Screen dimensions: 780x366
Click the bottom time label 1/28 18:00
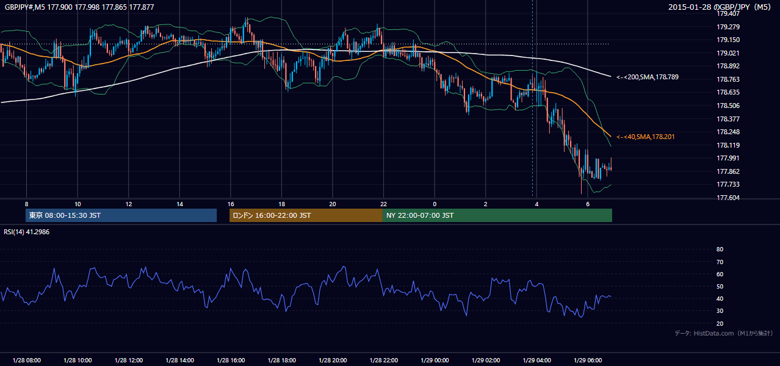click(x=281, y=361)
